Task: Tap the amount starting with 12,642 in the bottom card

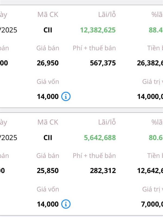Action: [x=150, y=171]
